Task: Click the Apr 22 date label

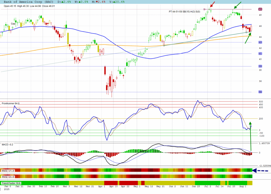Action: pyautogui.click(x=125, y=186)
